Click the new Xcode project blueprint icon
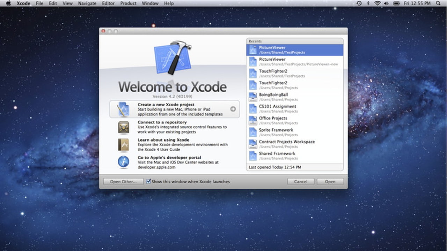This screenshot has height=251, width=447. coord(123,109)
